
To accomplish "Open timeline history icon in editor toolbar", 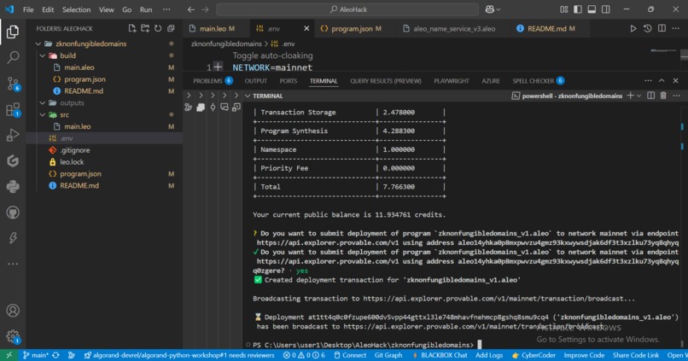I will point(648,28).
